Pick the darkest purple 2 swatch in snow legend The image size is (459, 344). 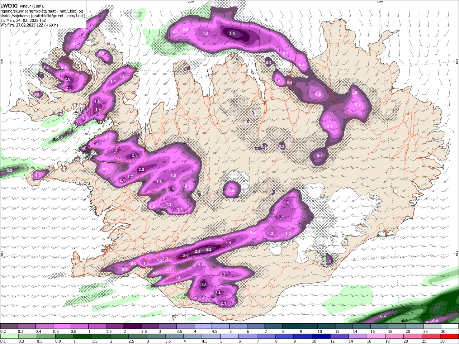point(132,326)
